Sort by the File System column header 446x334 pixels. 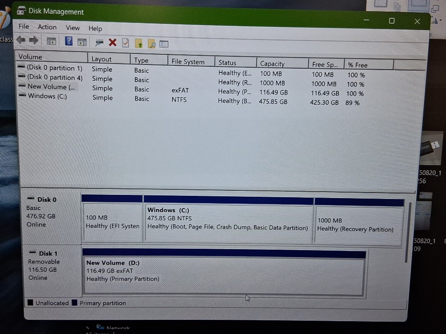(191, 62)
